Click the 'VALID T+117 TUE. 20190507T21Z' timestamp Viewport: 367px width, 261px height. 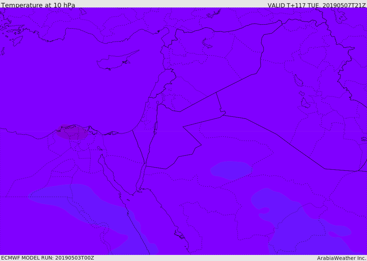click(x=317, y=5)
